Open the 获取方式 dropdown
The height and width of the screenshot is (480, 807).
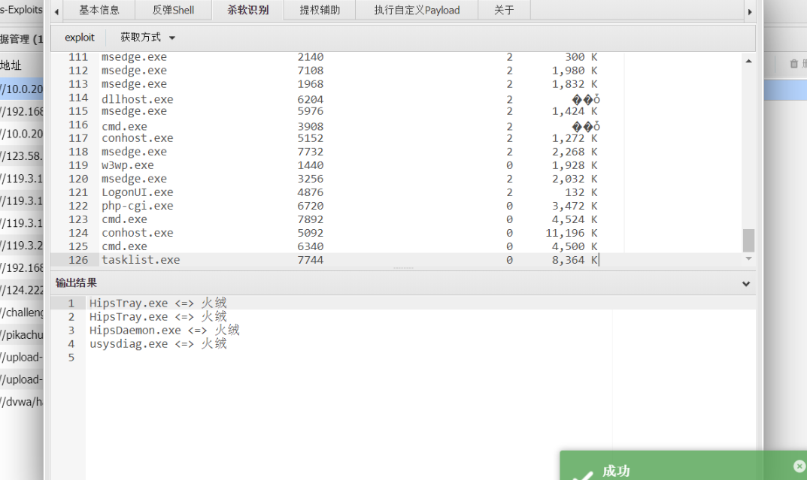[147, 38]
